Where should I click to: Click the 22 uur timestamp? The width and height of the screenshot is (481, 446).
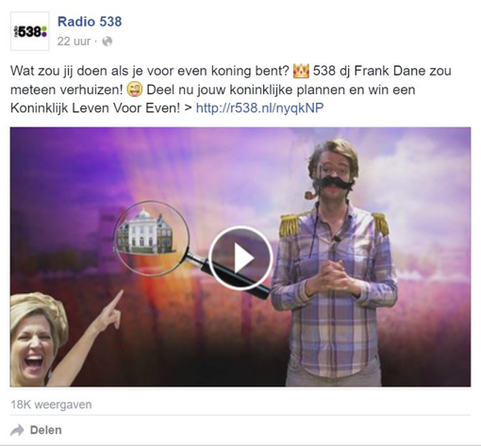pos(74,41)
